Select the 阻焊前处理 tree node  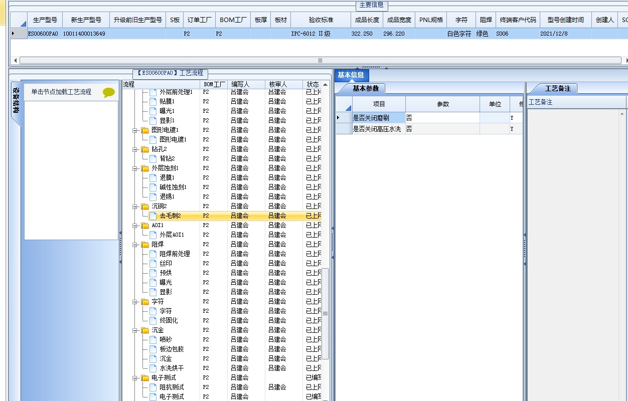point(175,254)
